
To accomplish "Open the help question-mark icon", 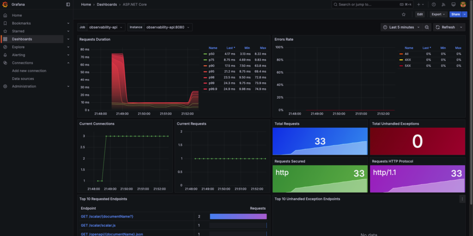I will point(434,5).
